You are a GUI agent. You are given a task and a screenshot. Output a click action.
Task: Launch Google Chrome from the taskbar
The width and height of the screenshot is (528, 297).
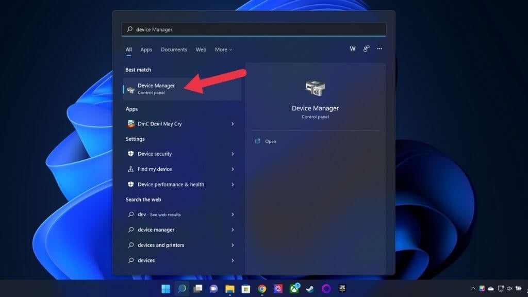pos(262,289)
